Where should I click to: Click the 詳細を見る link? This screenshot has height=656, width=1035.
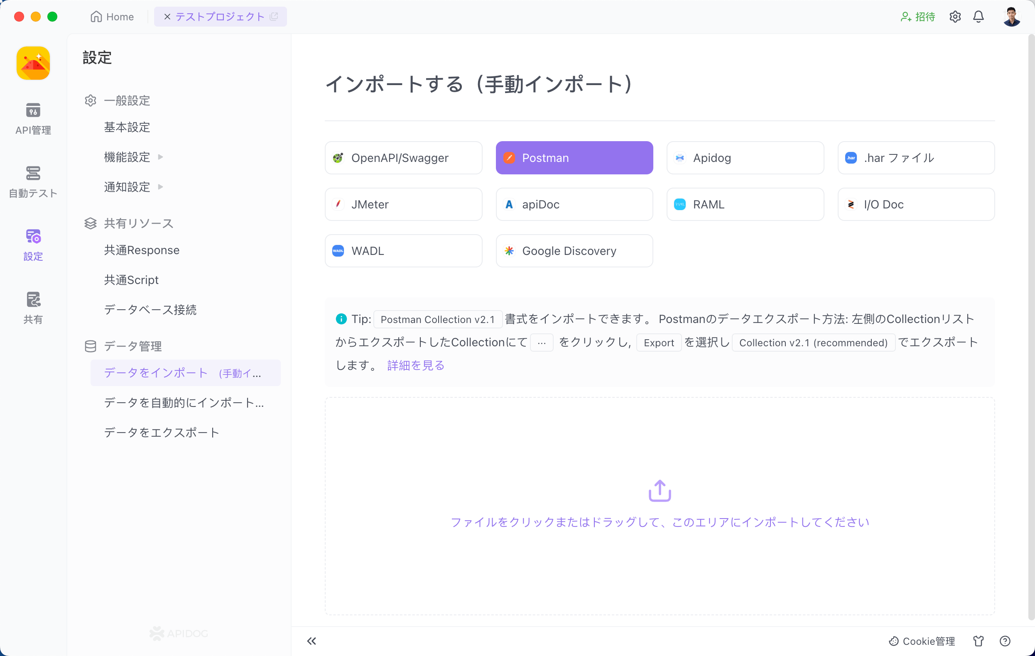[x=416, y=365]
